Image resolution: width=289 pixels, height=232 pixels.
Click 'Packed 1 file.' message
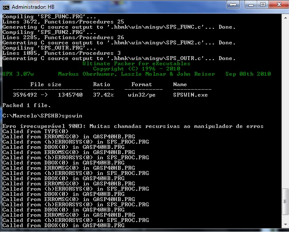27,105
